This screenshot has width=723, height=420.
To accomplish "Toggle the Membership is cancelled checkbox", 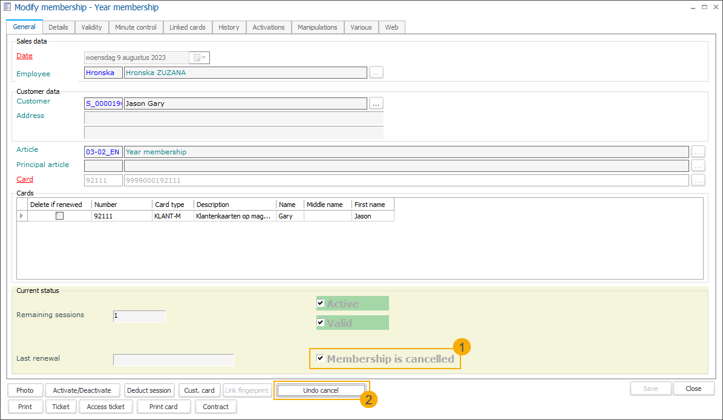I will pyautogui.click(x=321, y=358).
